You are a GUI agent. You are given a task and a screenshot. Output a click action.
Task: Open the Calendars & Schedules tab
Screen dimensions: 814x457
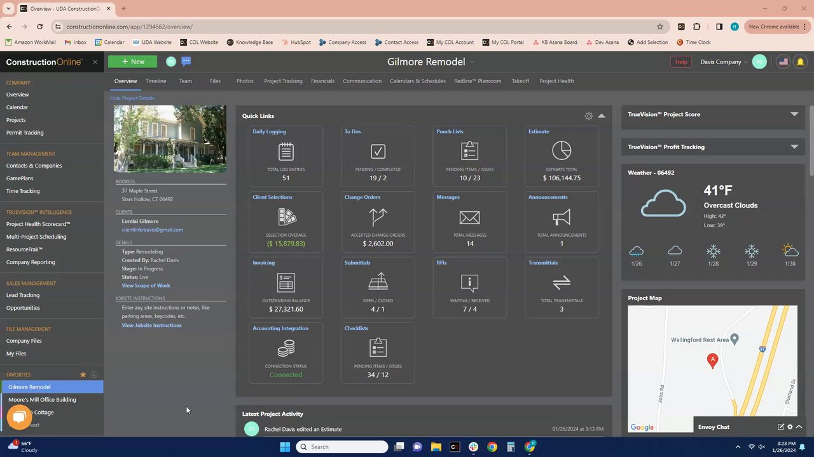tap(418, 81)
